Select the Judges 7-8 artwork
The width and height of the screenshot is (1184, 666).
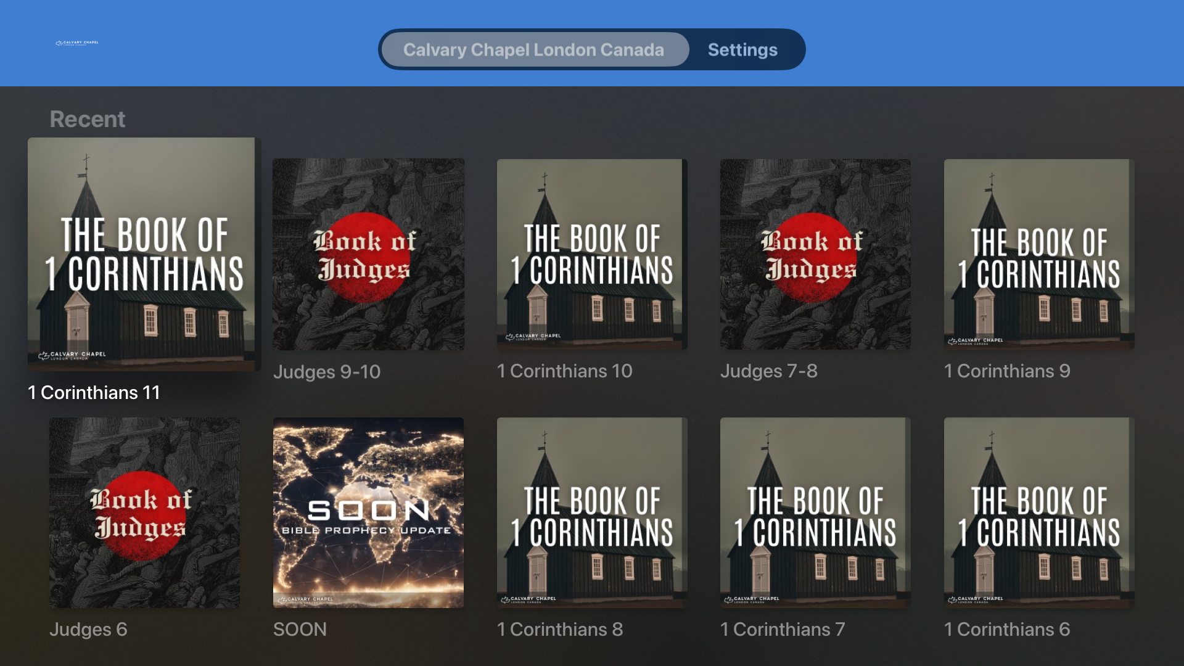815,254
